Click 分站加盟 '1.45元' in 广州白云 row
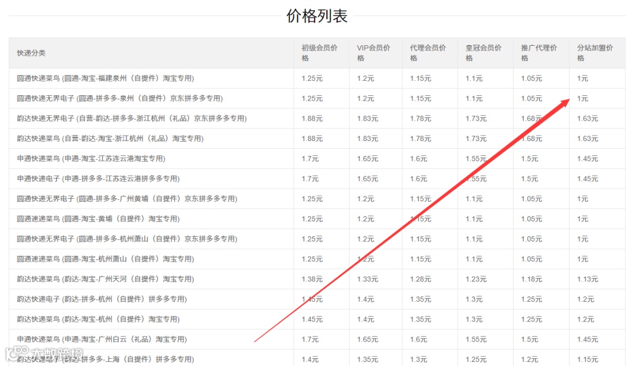The image size is (642, 366). (587, 339)
